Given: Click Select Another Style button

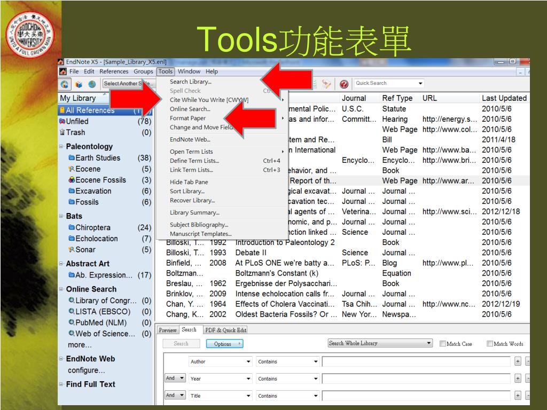Looking at the screenshot, I should 128,83.
